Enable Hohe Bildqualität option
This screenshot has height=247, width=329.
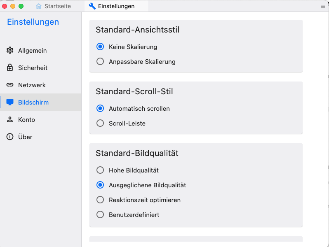coord(100,170)
